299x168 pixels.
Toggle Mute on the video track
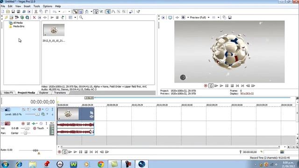pyautogui.click(x=47, y=109)
